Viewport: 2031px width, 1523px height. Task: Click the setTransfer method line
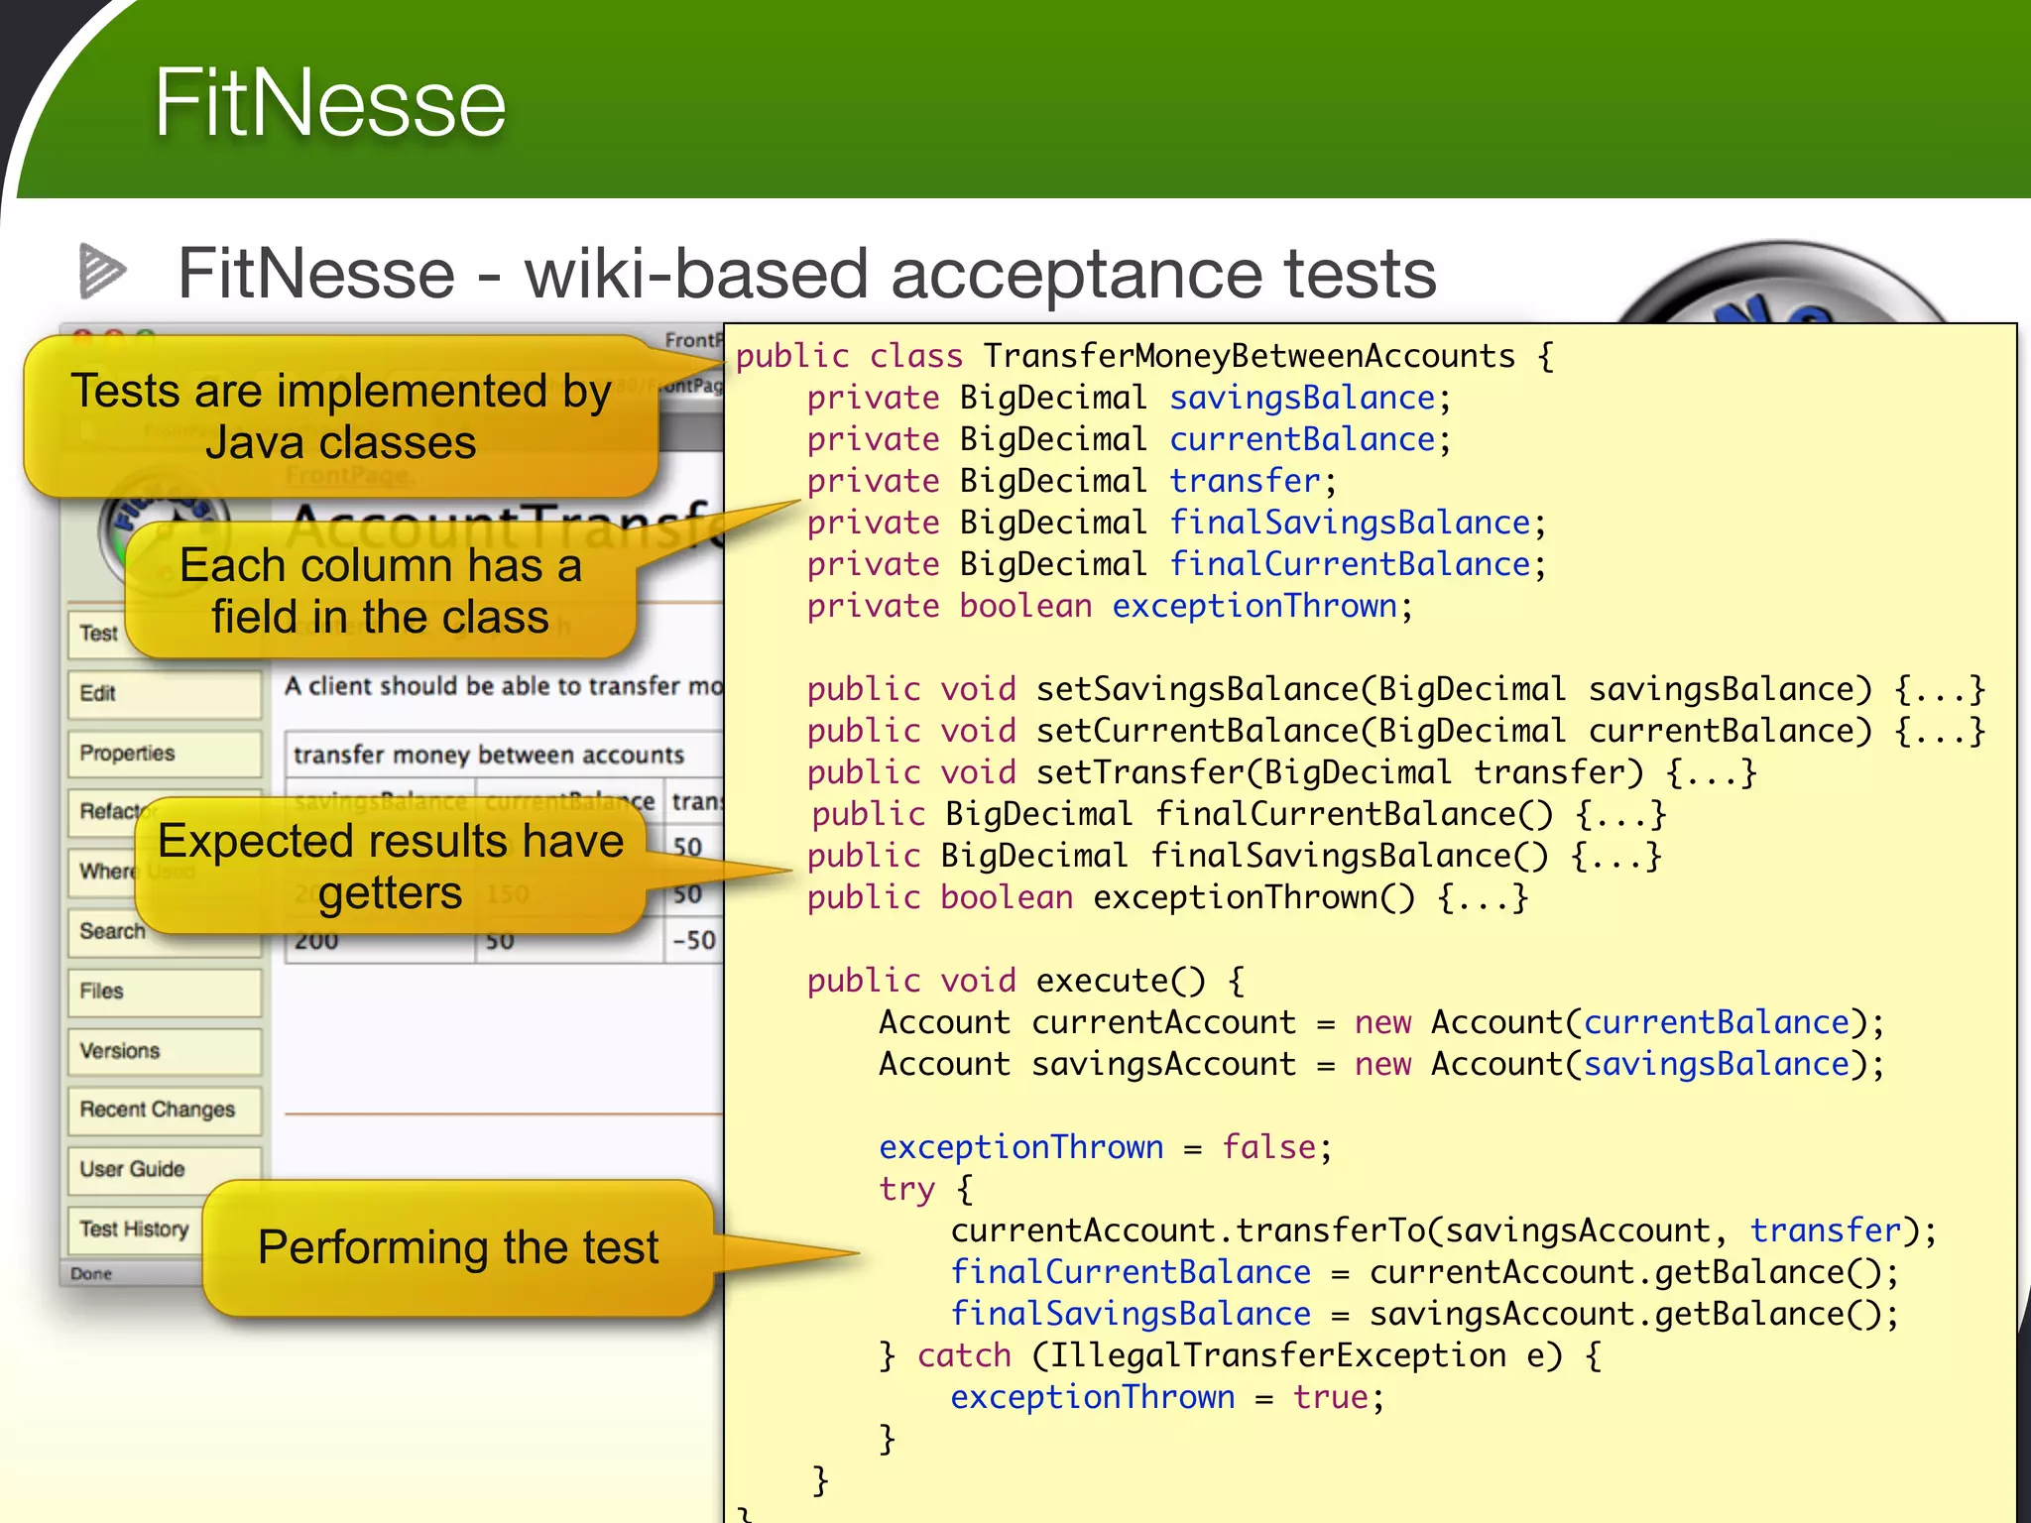point(1281,772)
